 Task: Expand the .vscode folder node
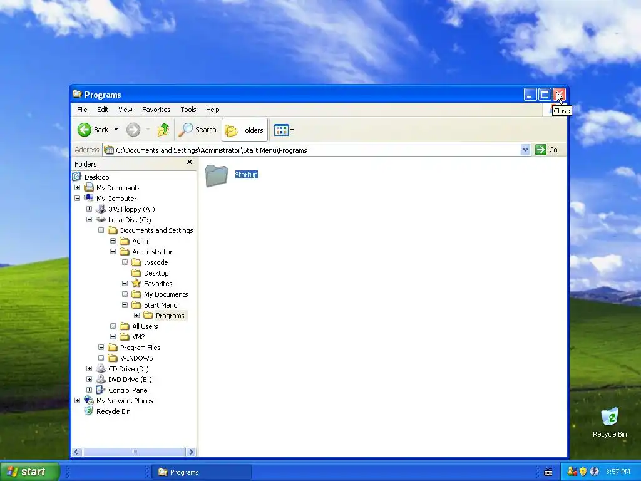125,262
